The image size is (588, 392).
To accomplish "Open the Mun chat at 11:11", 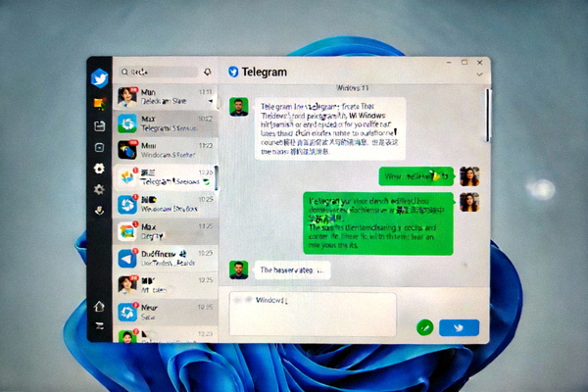I will tap(166, 97).
